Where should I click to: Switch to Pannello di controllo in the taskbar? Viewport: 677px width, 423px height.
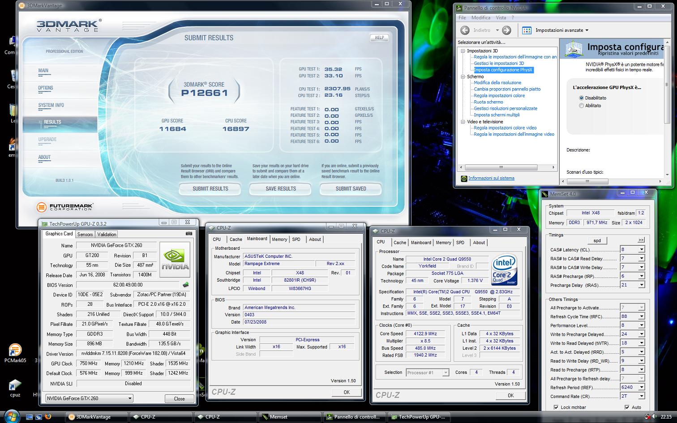point(354,417)
